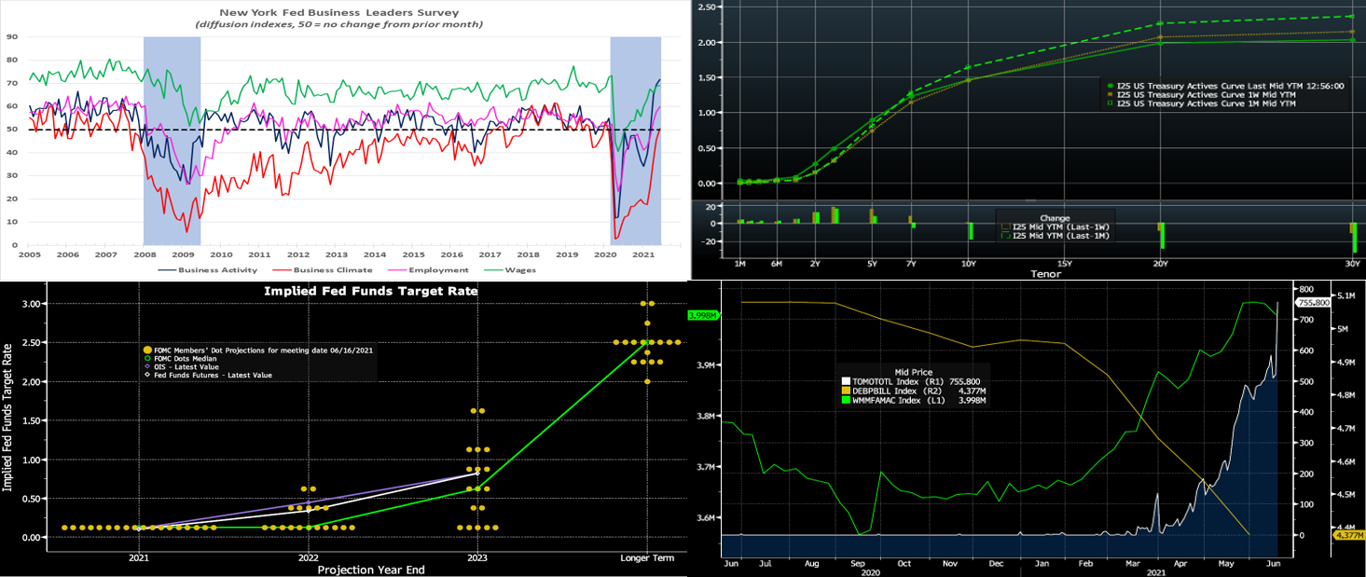Toggle I25 Mid YTM (Last-1M) legend box

point(1004,236)
